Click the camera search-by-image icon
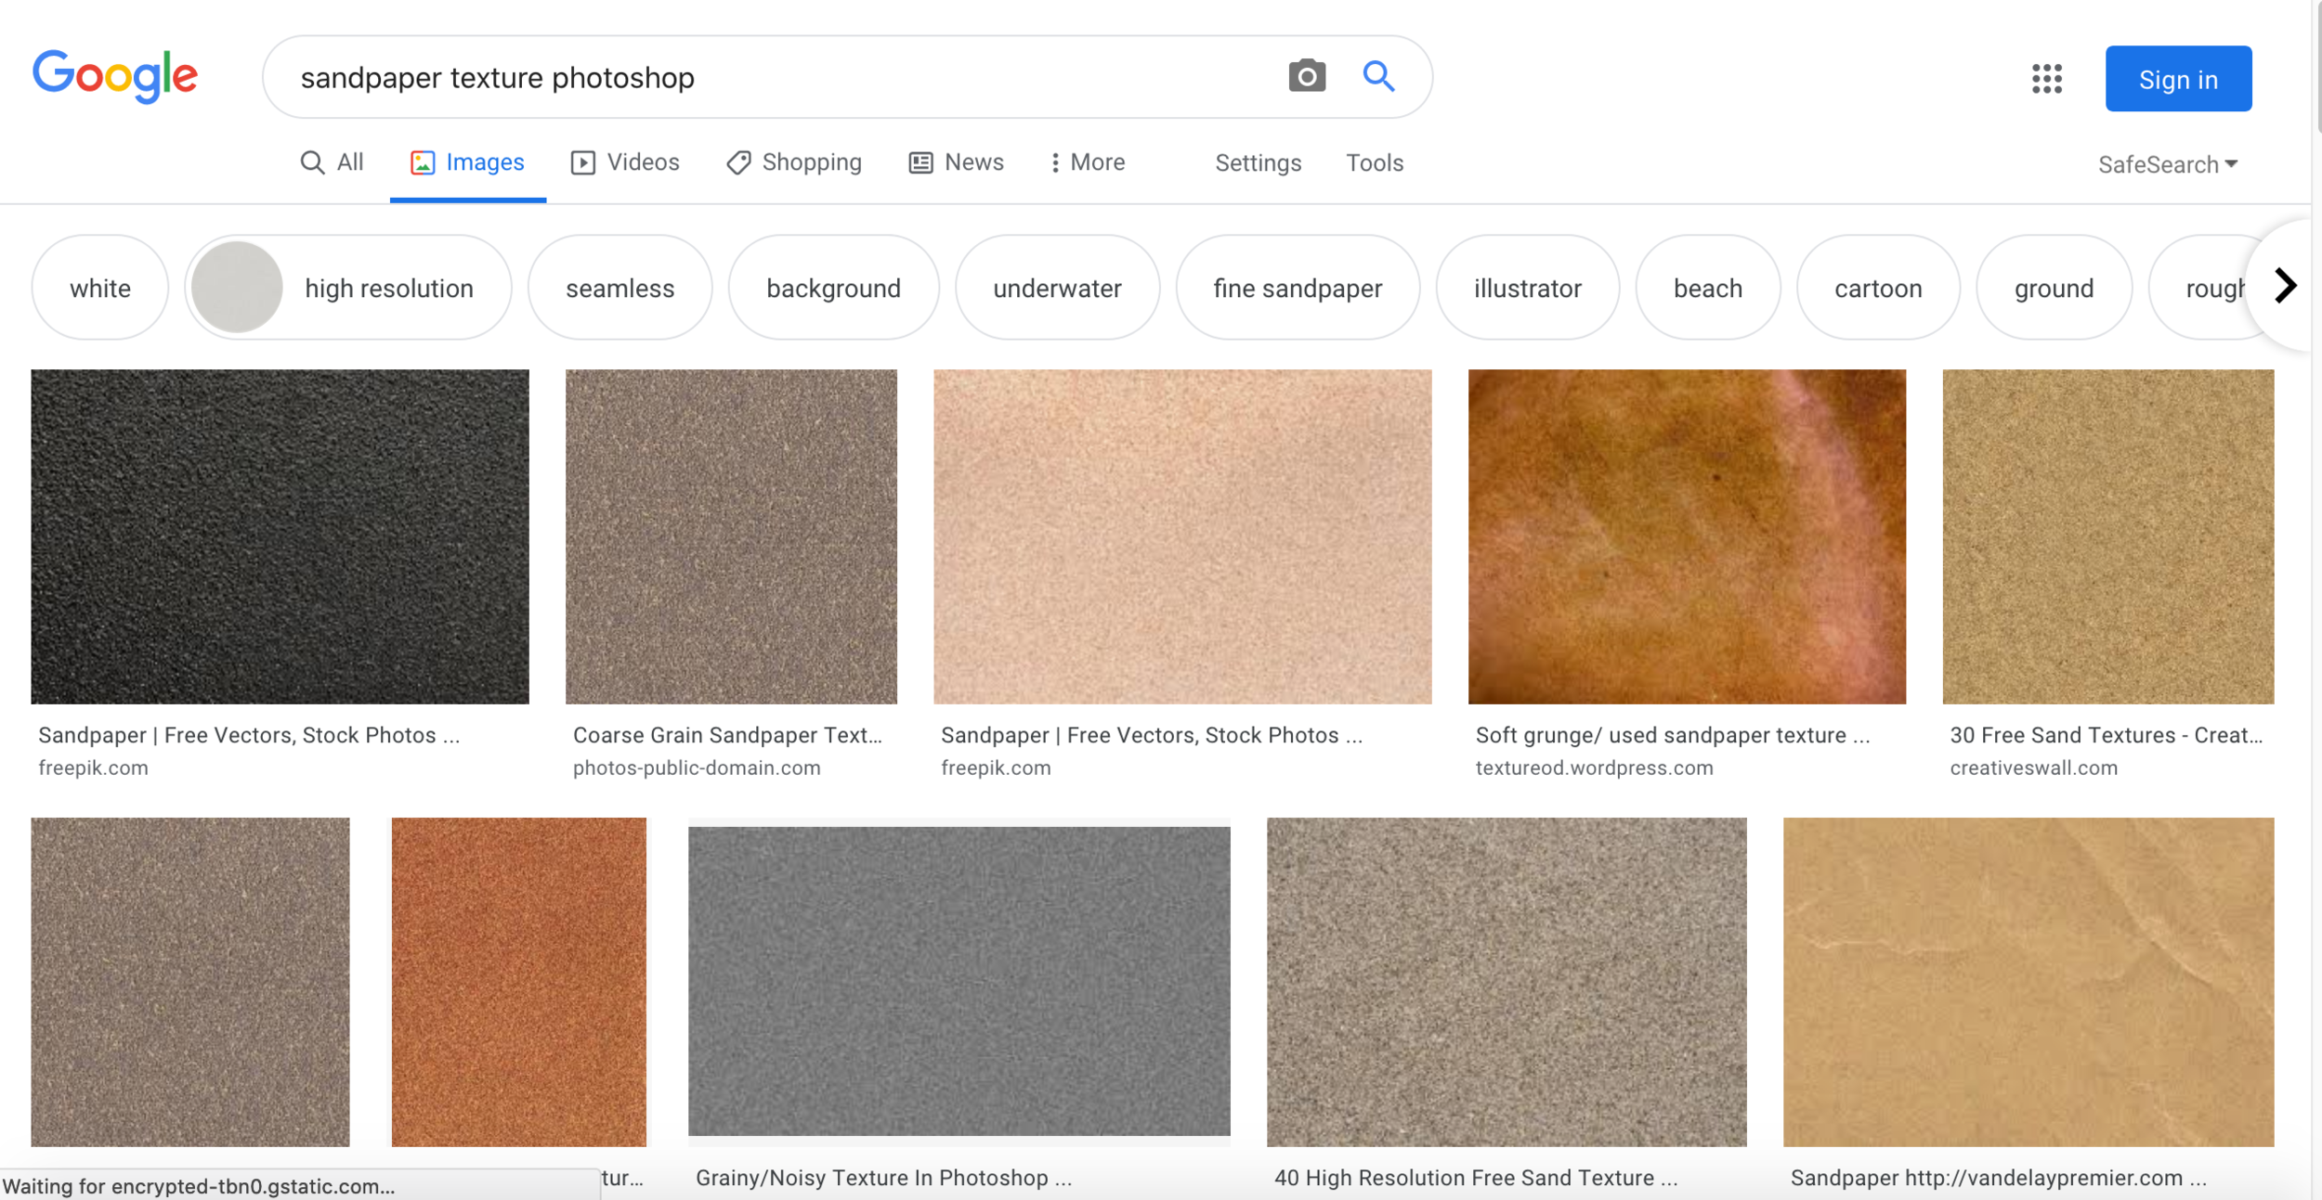 (x=1306, y=76)
